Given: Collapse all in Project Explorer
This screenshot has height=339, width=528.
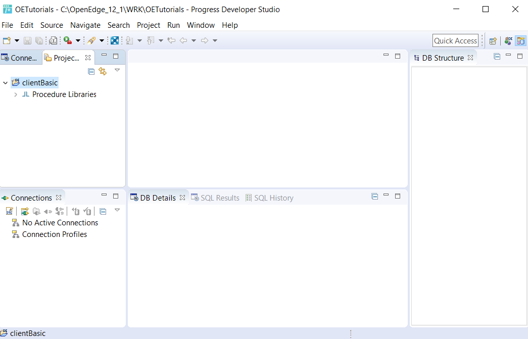Looking at the screenshot, I should (91, 71).
